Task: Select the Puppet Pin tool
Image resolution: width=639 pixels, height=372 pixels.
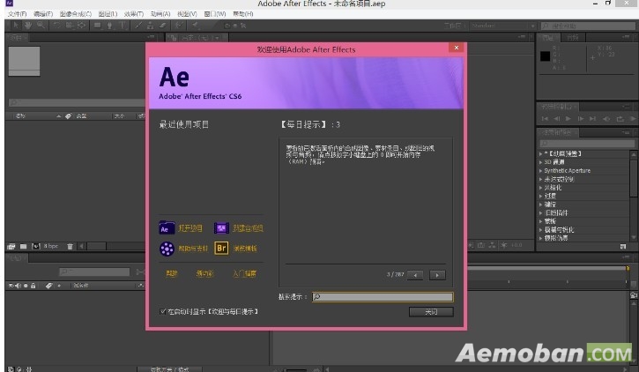Action: [195, 26]
